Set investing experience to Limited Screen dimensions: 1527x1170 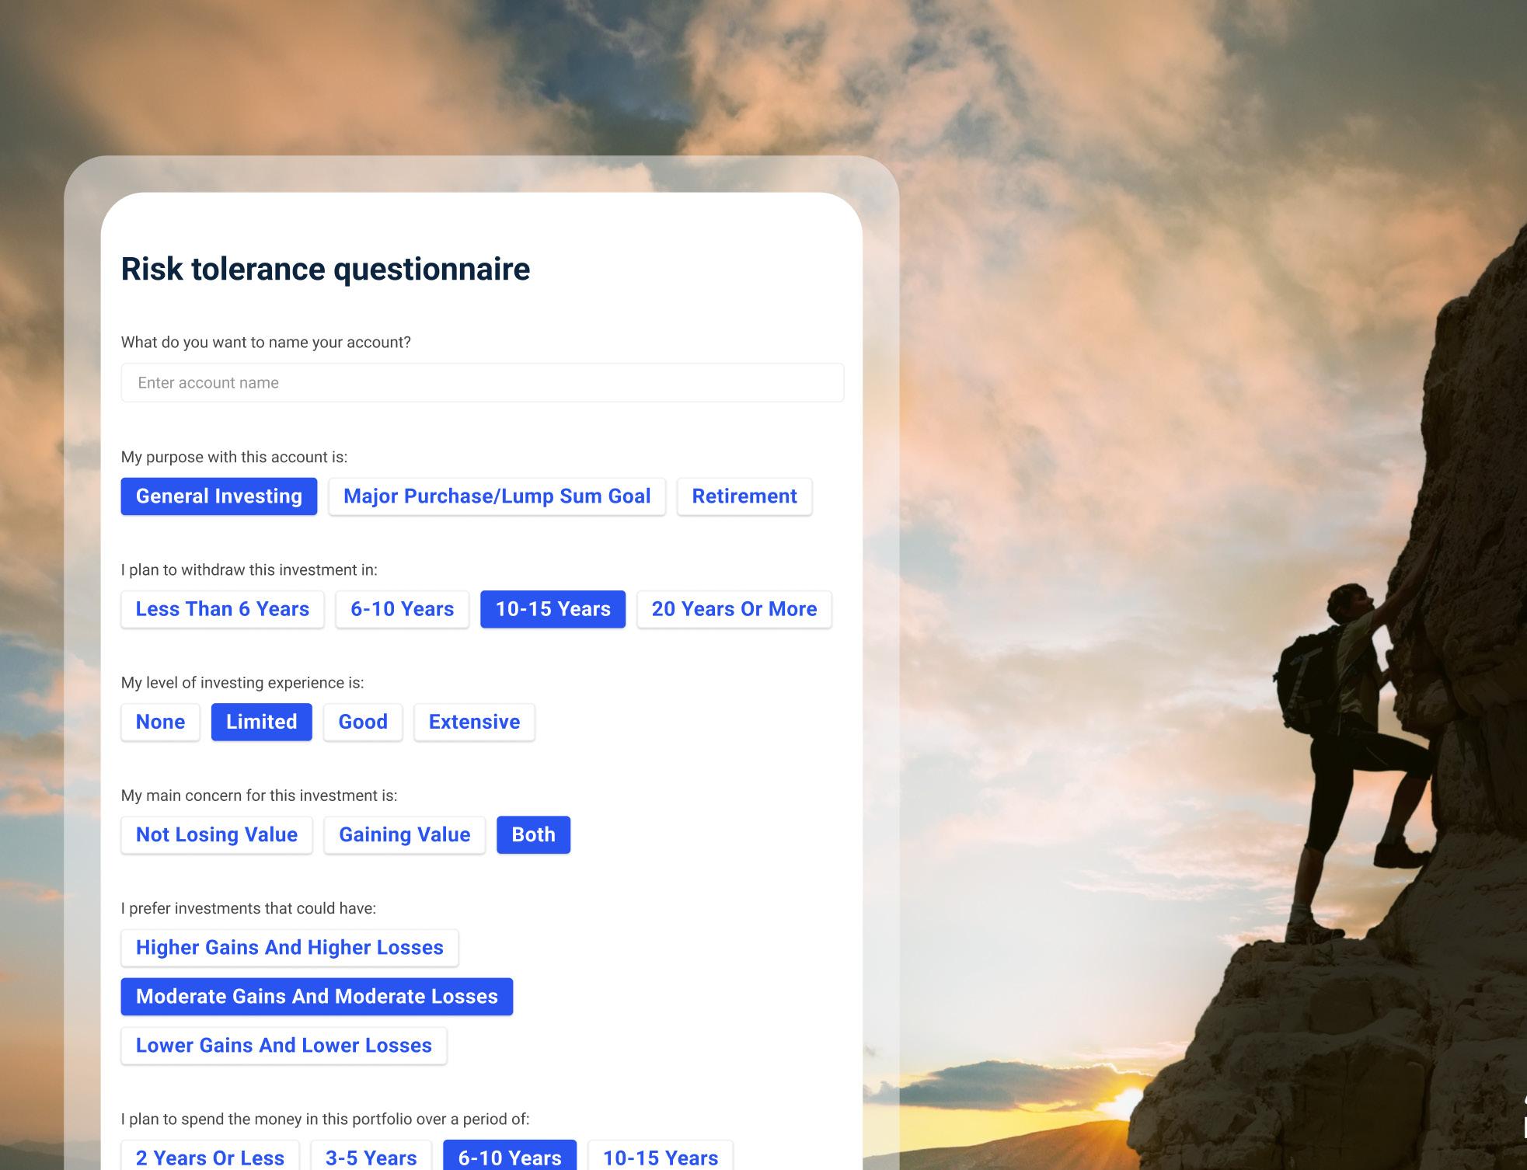click(x=261, y=722)
